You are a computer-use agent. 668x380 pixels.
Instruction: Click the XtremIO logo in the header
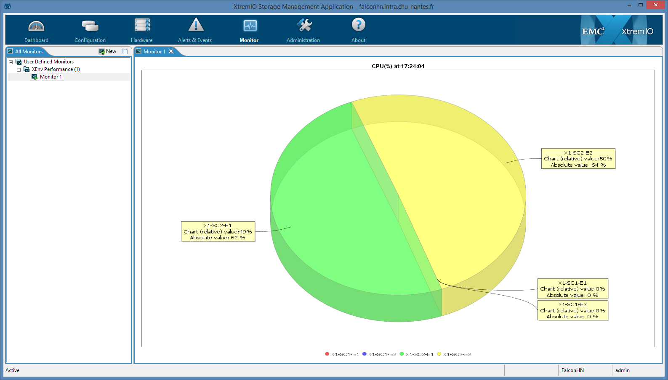point(637,31)
